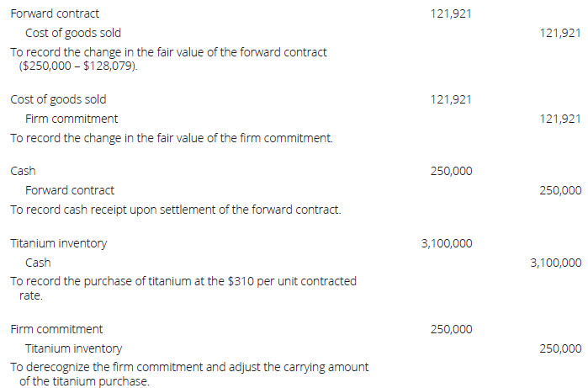Select the 121,921 debit amount for Forward contract
The height and width of the screenshot is (388, 588).
[450, 14]
